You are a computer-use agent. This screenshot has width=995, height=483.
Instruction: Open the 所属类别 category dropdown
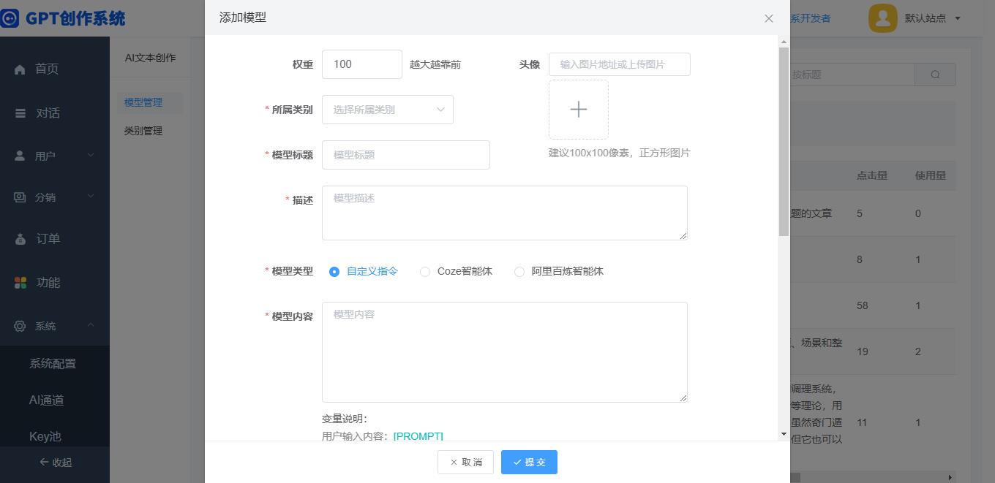pyautogui.click(x=388, y=110)
